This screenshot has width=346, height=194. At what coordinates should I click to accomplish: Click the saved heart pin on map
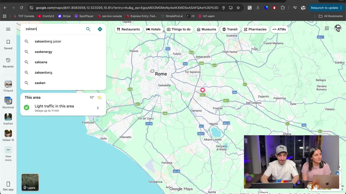(x=203, y=90)
